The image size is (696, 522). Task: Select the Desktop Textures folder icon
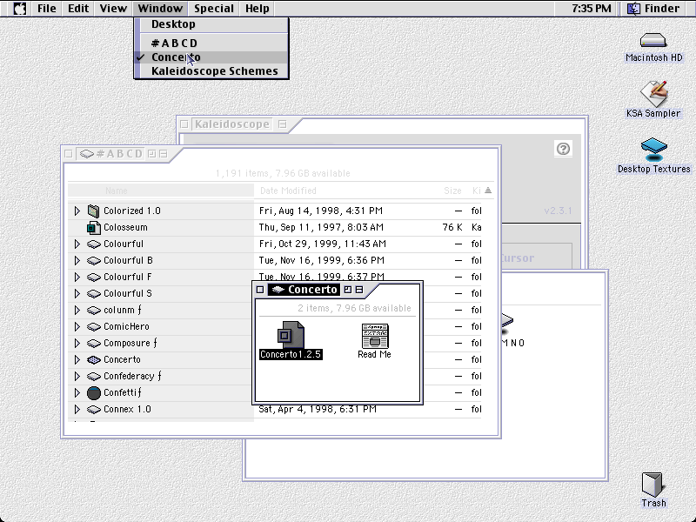[654, 150]
